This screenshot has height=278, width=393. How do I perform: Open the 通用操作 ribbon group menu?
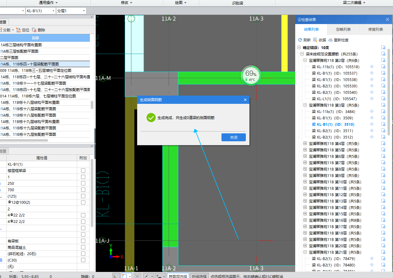click(x=48, y=2)
